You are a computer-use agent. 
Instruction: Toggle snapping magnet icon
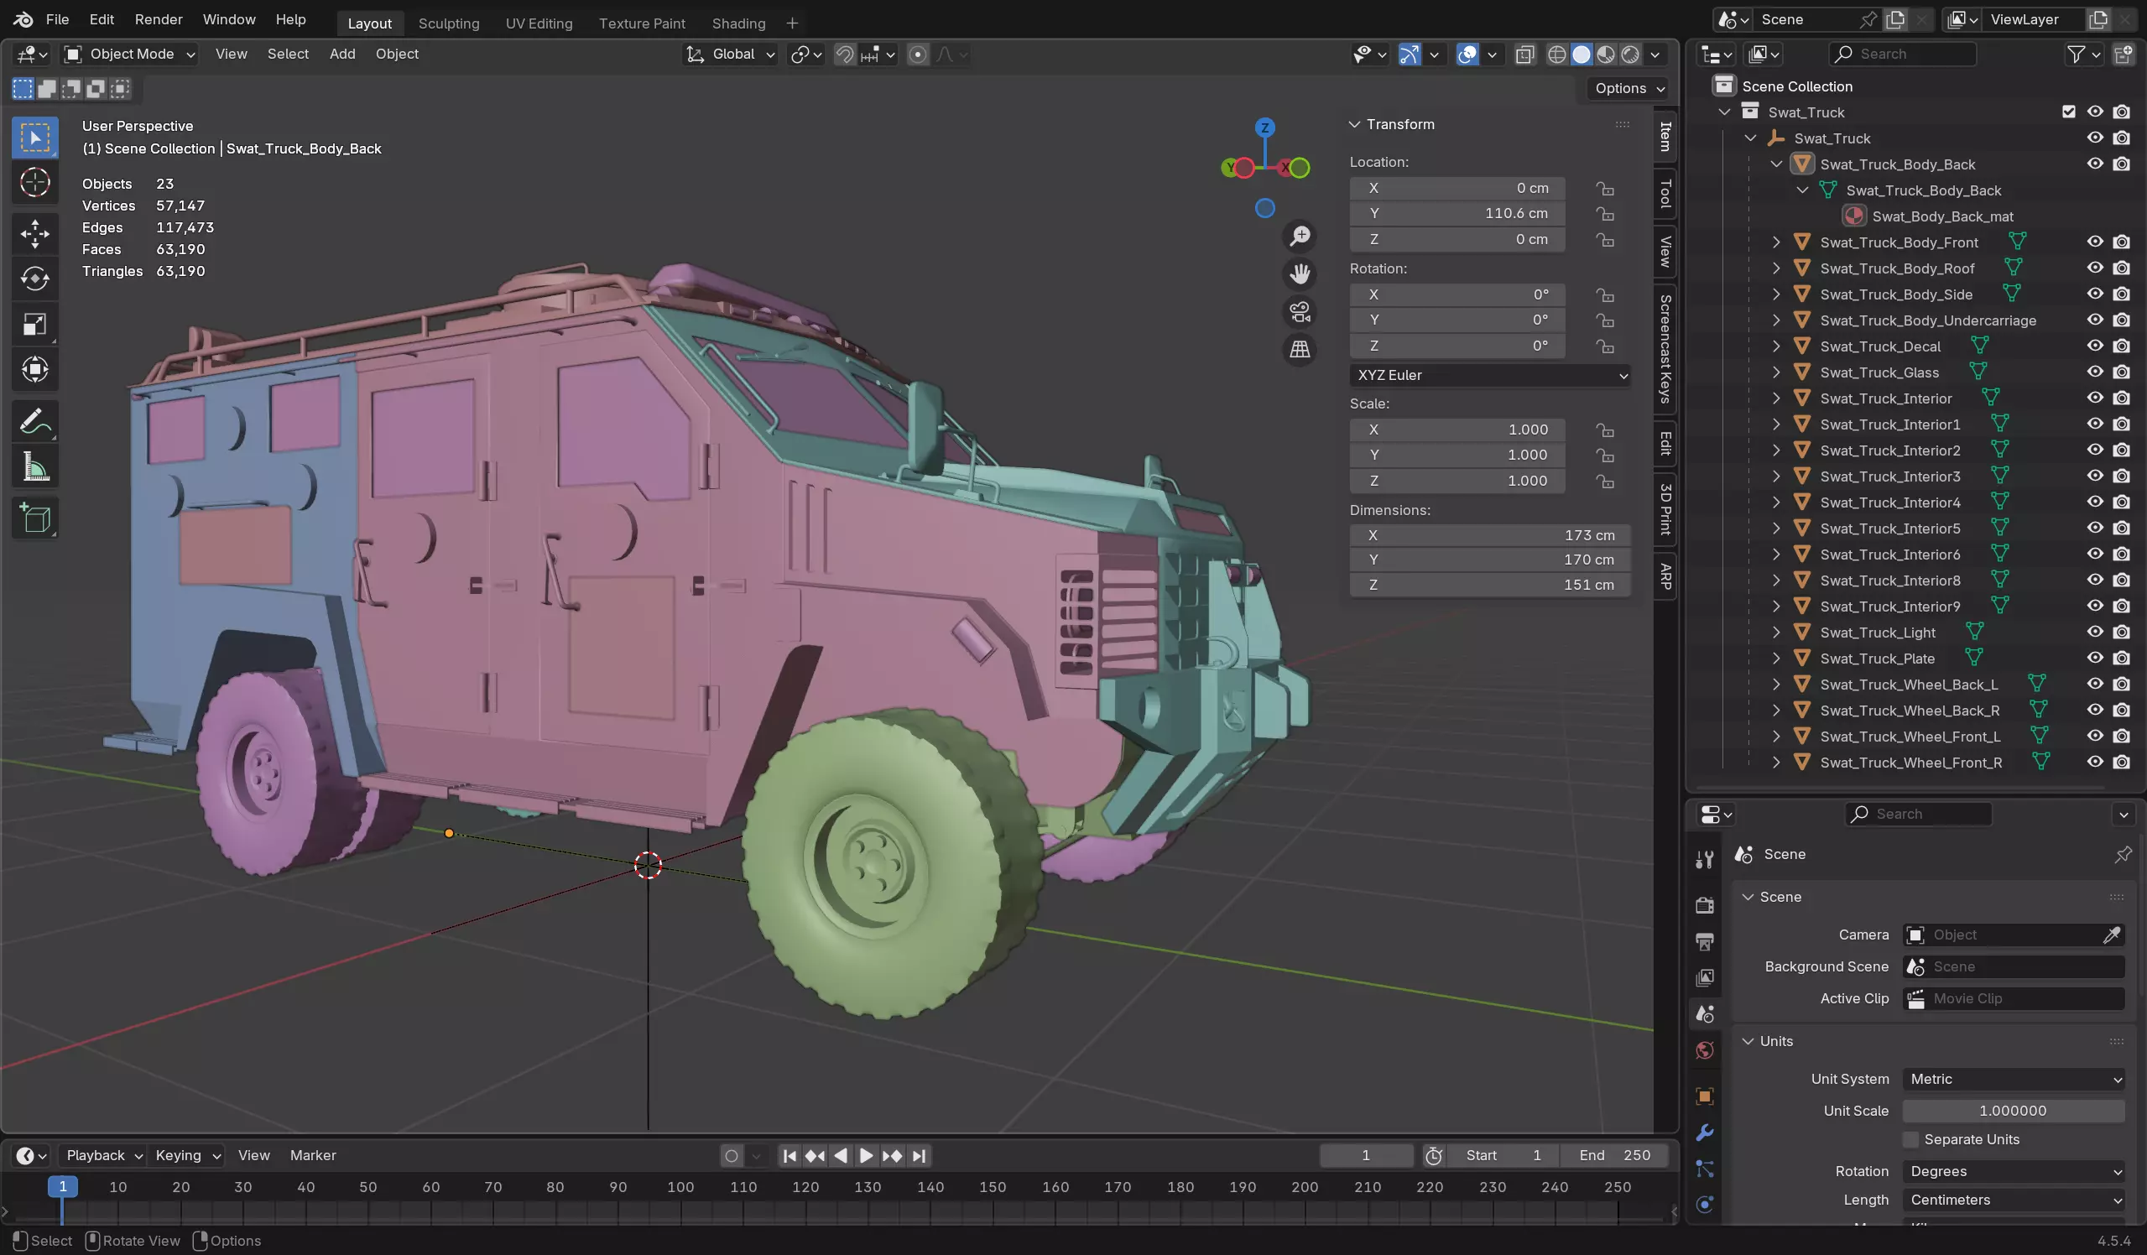click(843, 55)
